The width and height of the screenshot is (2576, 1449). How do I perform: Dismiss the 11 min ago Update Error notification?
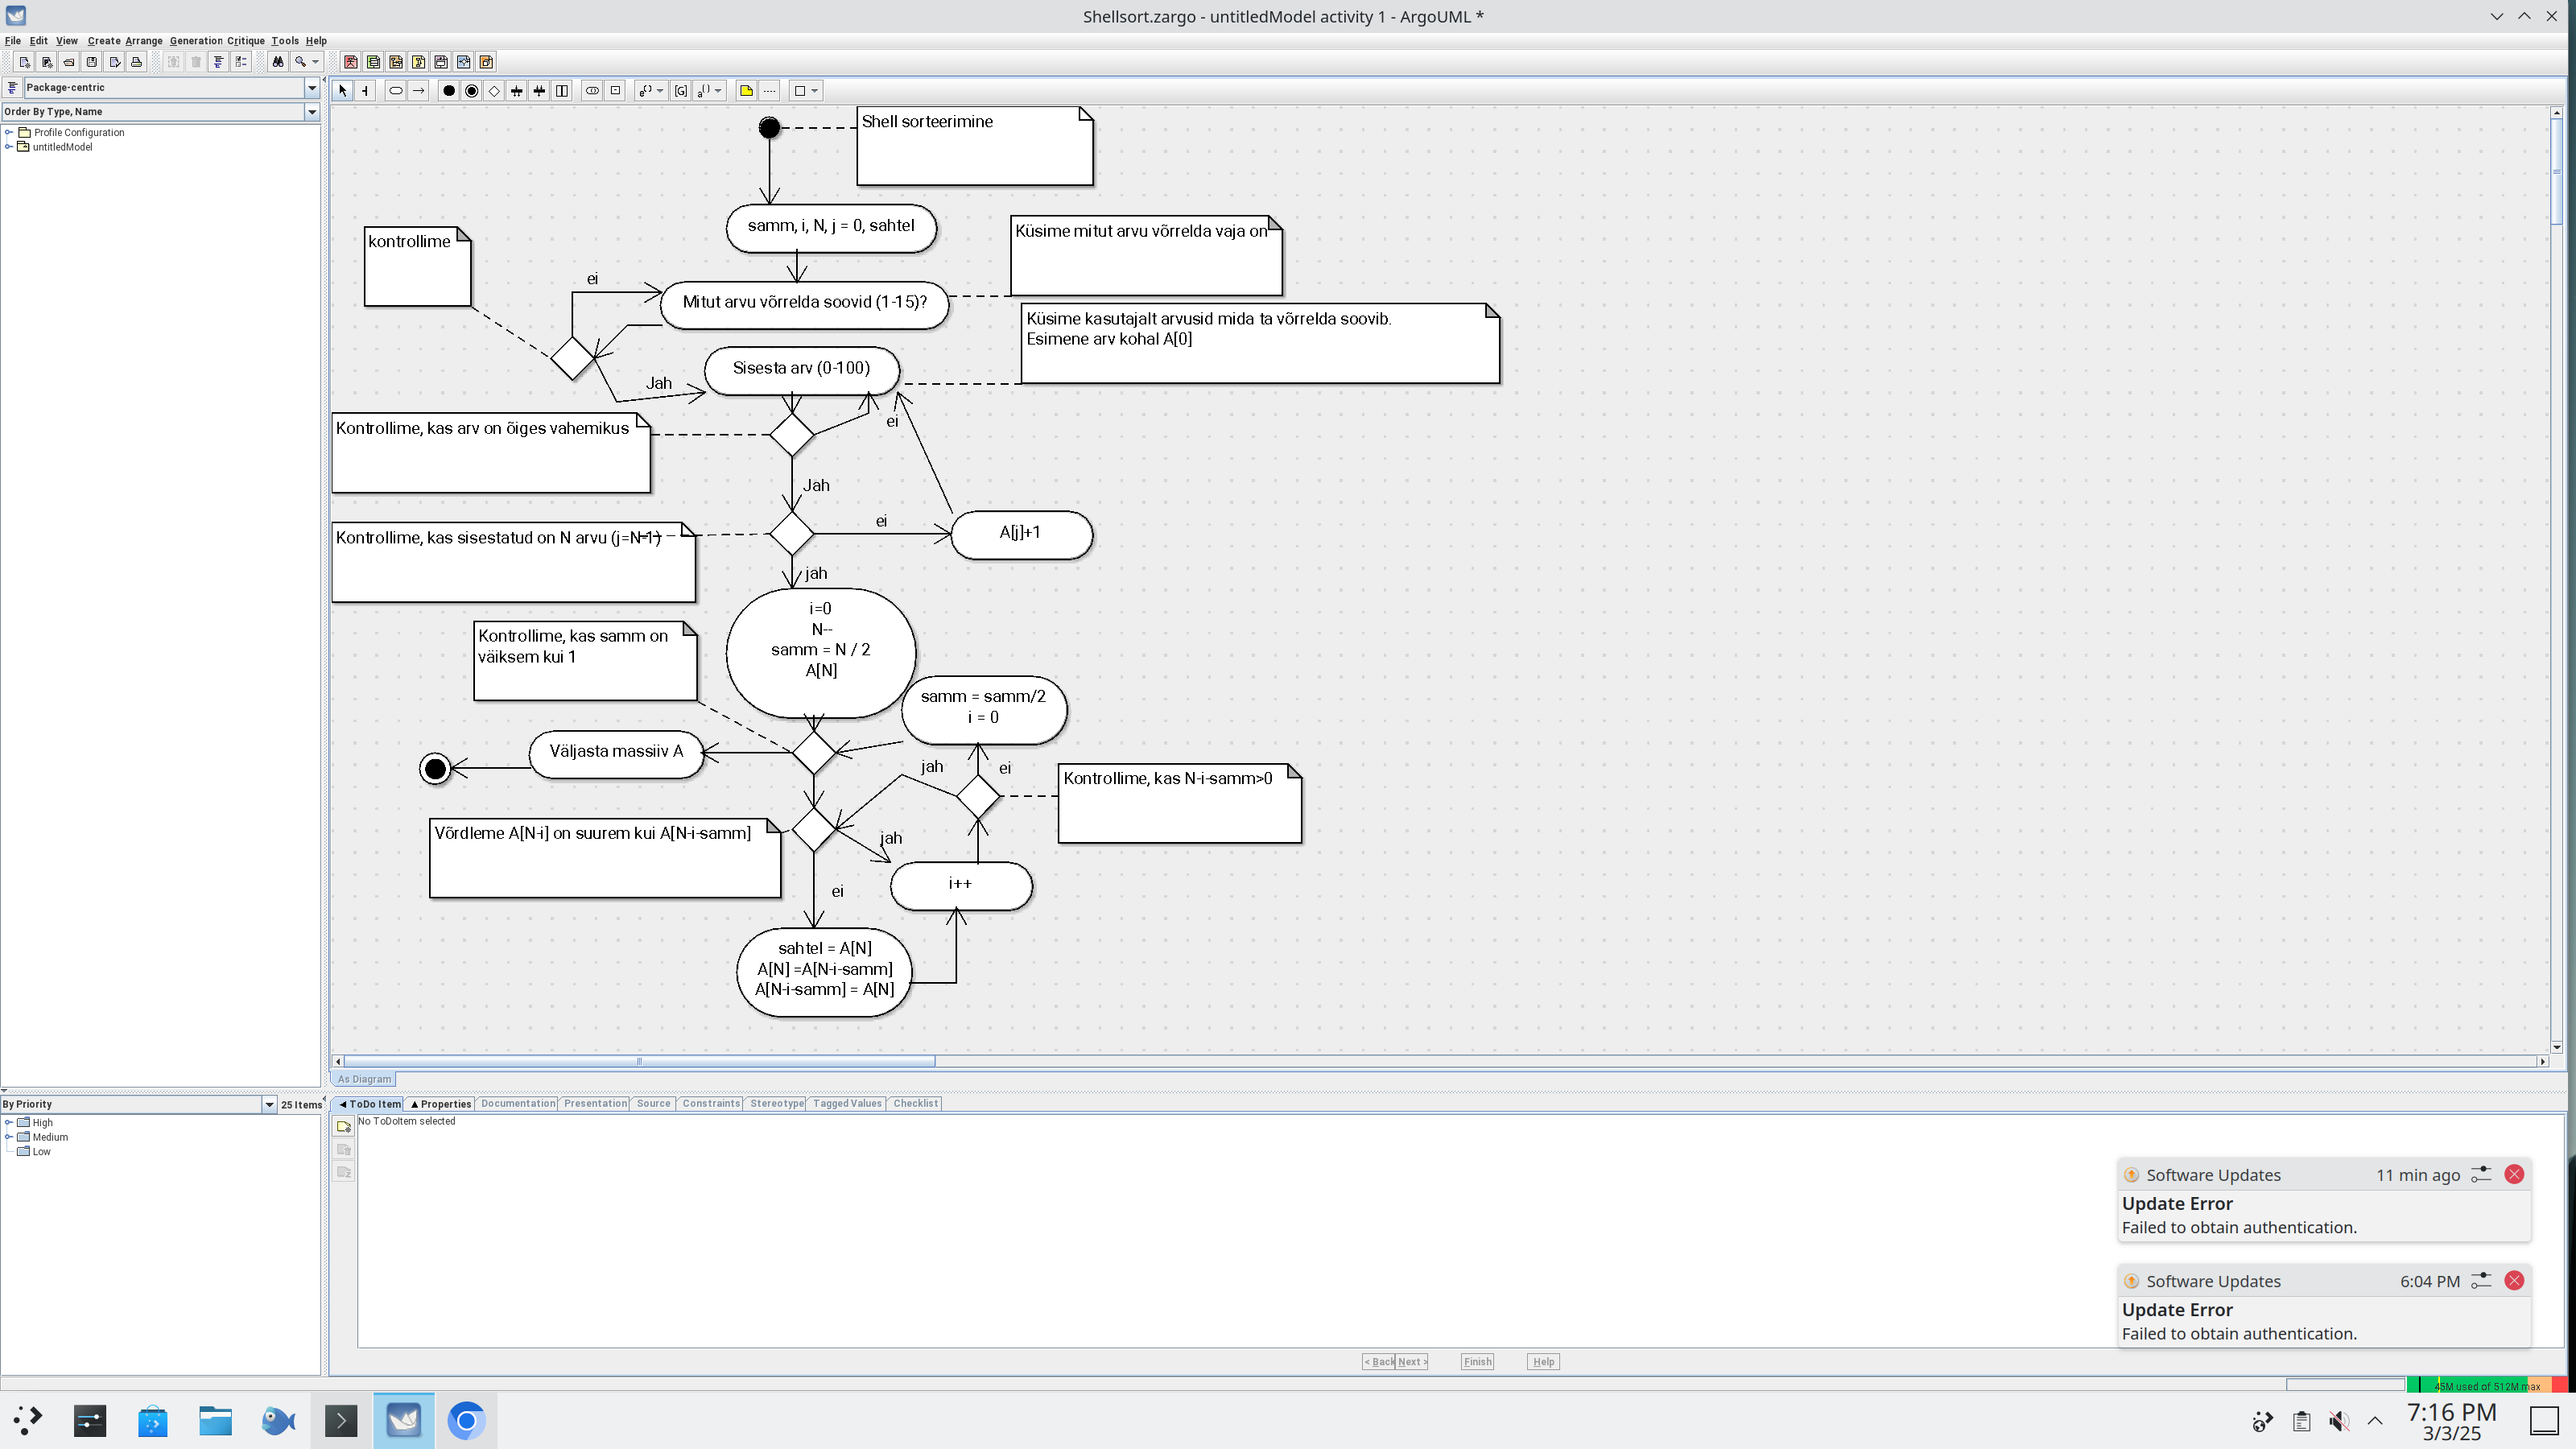[2514, 1175]
